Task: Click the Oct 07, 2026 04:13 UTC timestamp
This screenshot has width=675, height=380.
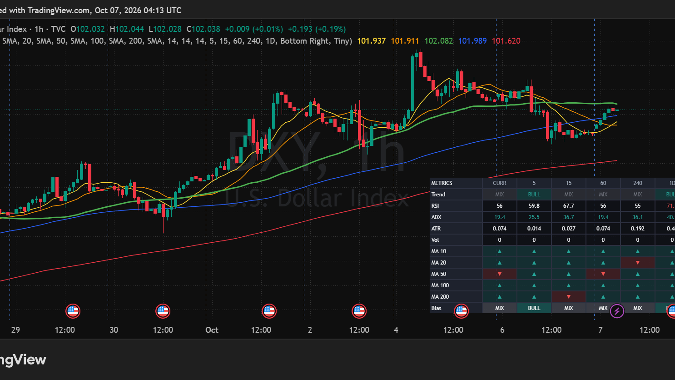Action: 138,10
